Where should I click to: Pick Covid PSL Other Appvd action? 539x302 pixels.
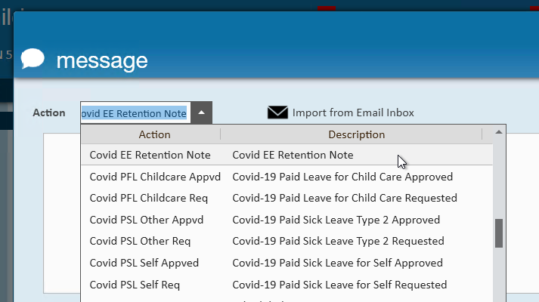146,220
